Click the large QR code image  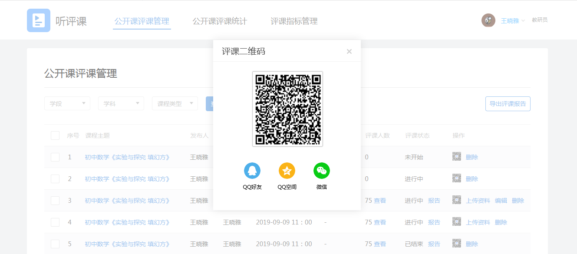click(x=287, y=109)
